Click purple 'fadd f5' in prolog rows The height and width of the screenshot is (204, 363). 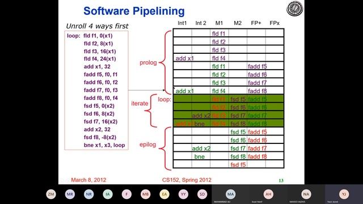pos(257,67)
